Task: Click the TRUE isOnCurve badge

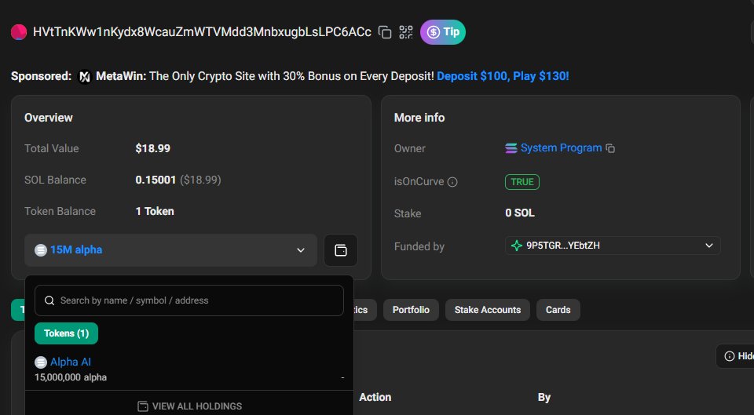Action: (522, 182)
